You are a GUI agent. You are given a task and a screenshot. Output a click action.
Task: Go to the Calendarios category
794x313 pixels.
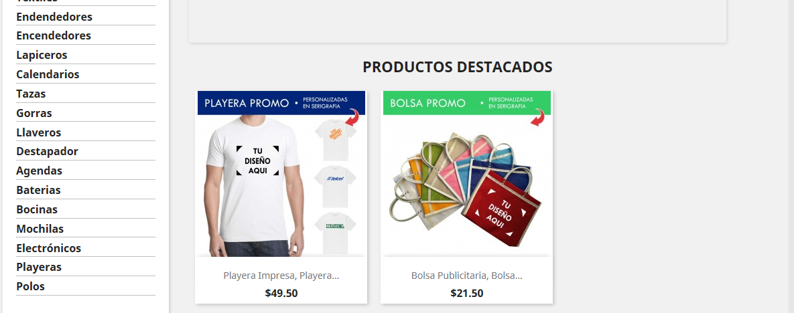click(x=48, y=74)
